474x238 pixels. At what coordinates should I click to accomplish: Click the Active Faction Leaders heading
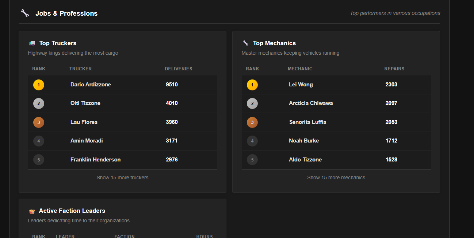point(72,211)
